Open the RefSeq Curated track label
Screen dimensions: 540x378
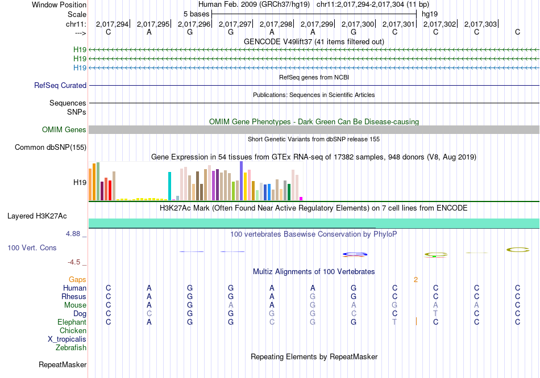click(x=60, y=85)
